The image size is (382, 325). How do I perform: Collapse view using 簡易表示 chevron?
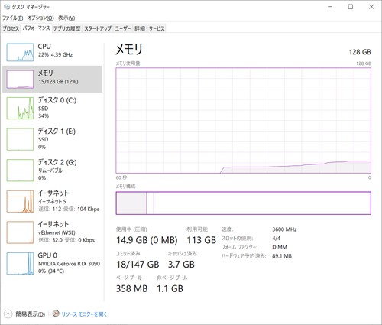click(x=8, y=314)
